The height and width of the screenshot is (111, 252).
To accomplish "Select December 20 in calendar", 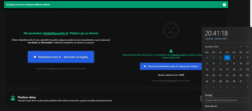I will click(x=214, y=75).
